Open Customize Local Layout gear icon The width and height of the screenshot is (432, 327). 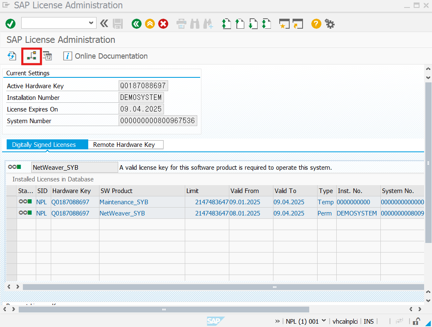coord(330,24)
